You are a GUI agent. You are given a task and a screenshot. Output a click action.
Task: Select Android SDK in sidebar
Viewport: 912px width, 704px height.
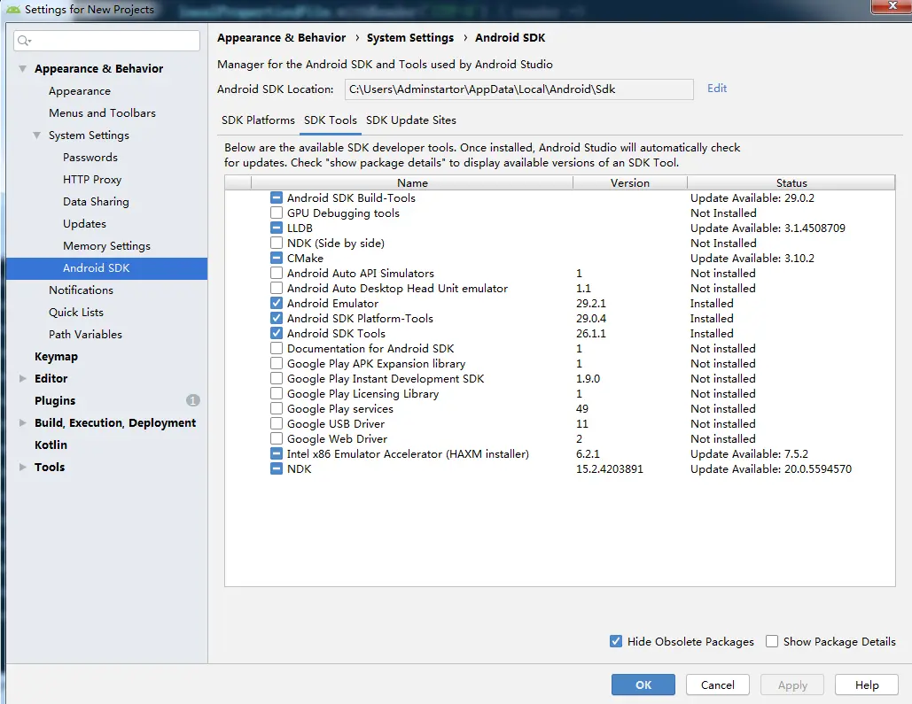tap(107, 268)
